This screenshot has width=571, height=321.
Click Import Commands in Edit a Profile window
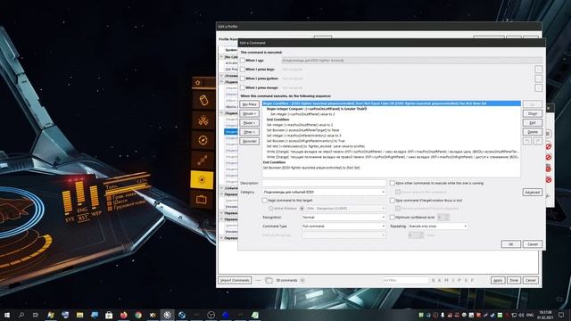(x=235, y=280)
